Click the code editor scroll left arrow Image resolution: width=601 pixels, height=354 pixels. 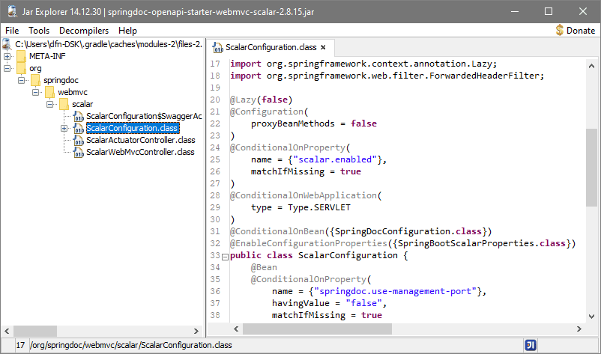[x=236, y=329]
